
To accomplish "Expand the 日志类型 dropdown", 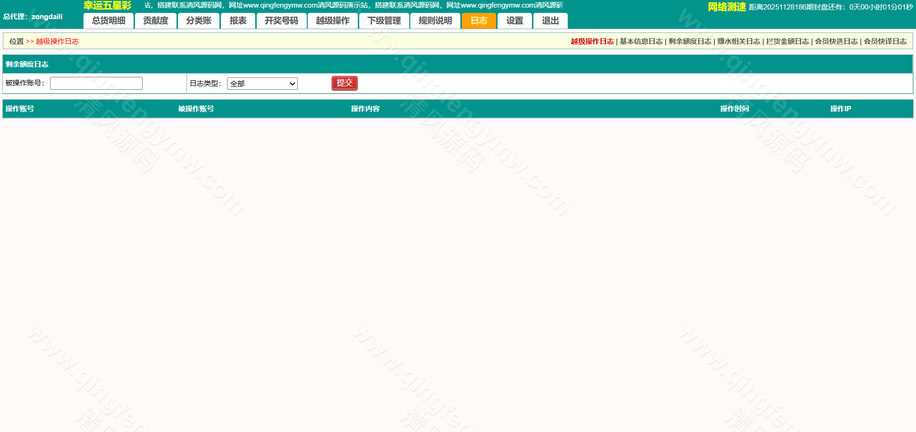I will 262,84.
